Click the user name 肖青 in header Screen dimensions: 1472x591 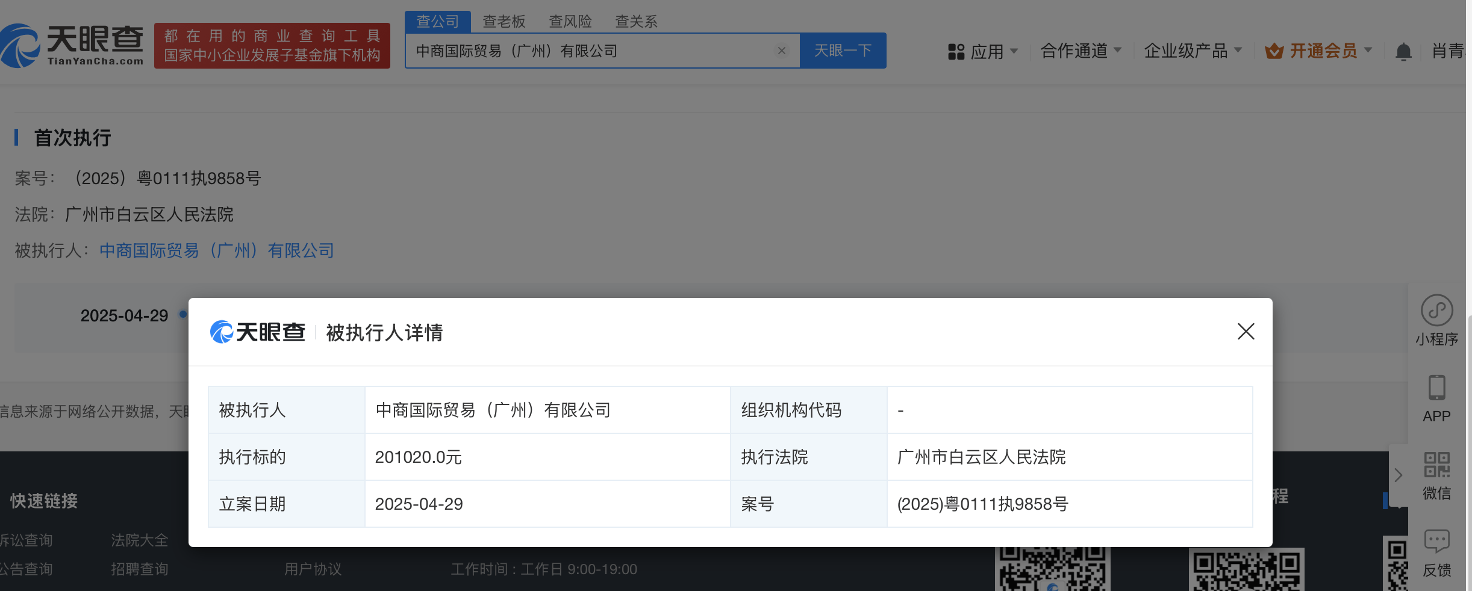pos(1447,51)
